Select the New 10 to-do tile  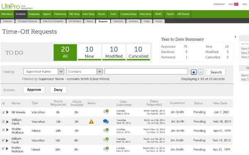89,52
